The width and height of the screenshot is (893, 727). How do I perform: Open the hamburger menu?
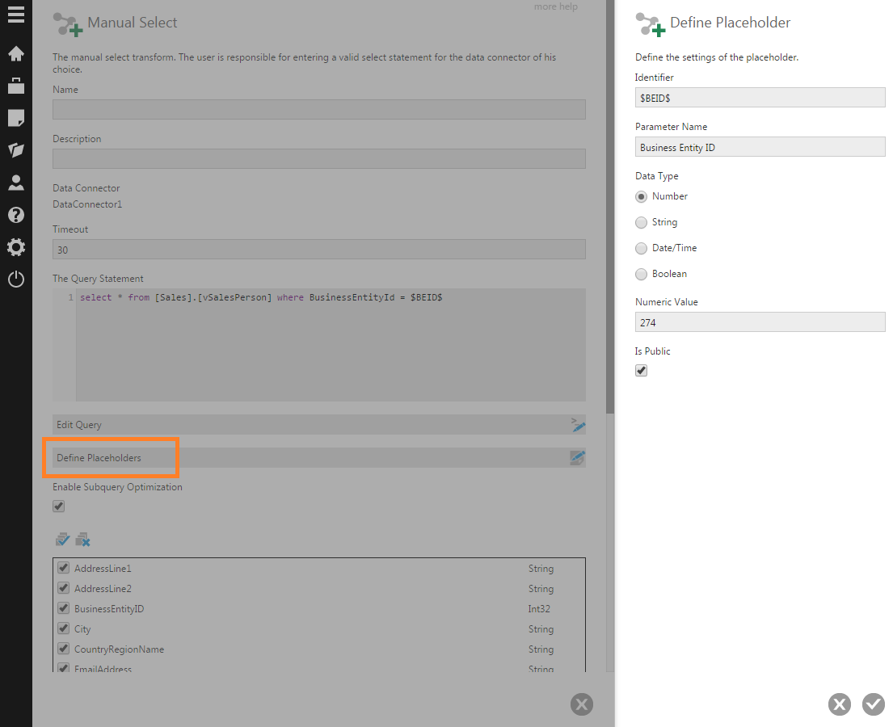pyautogui.click(x=15, y=15)
